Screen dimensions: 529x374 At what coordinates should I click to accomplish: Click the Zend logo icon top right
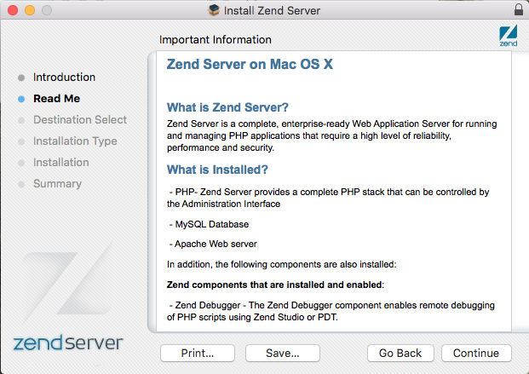(508, 36)
